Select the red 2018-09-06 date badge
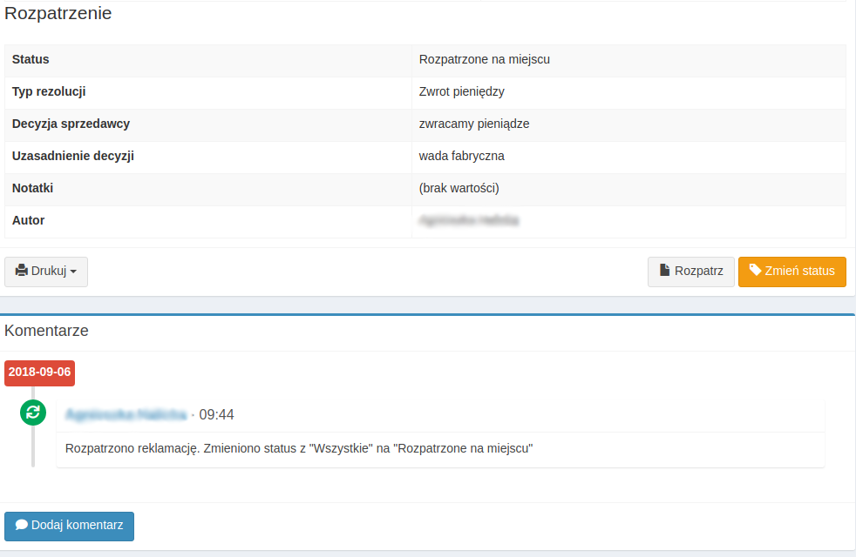The height and width of the screenshot is (557, 856). tap(39, 372)
